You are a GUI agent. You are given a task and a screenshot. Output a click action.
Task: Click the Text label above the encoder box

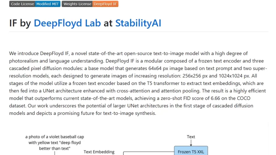191,137
